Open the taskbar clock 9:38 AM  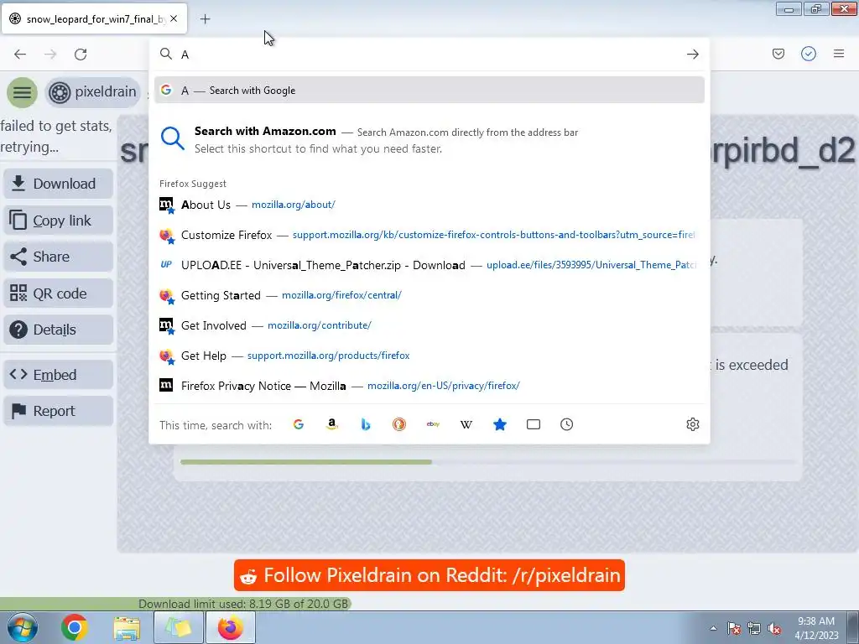pos(816,628)
